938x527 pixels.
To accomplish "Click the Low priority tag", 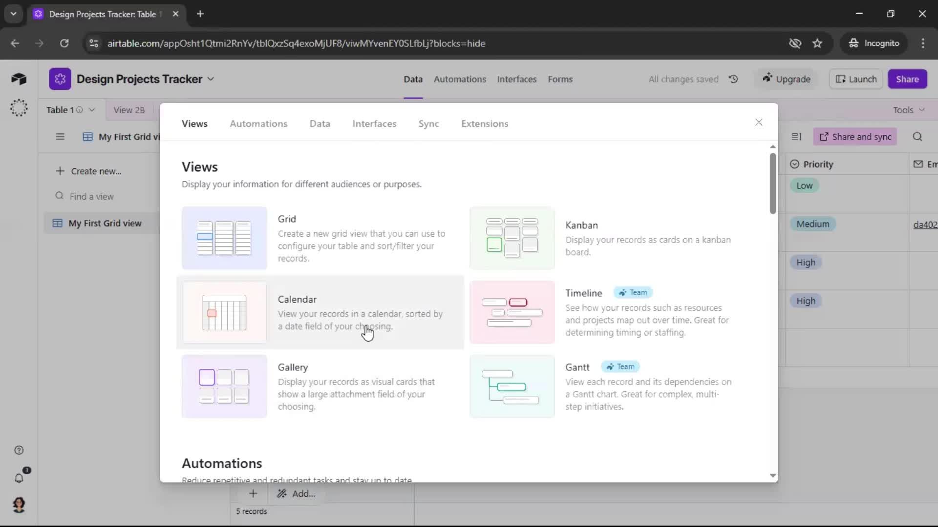I will point(805,185).
